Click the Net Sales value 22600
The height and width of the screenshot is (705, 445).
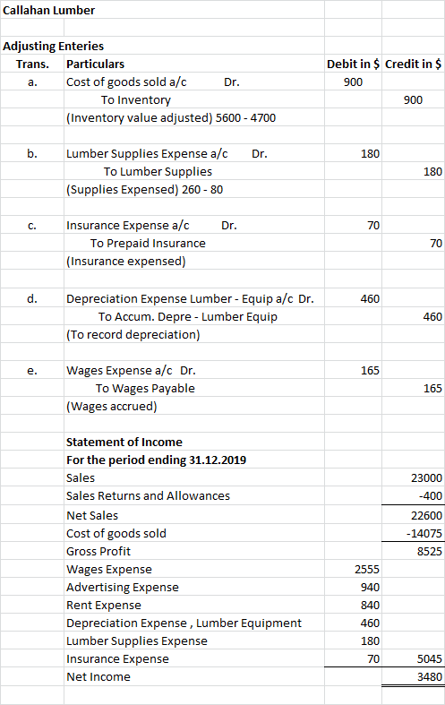tap(426, 516)
